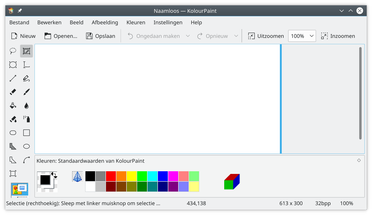The height and width of the screenshot is (215, 372).
Task: Open the color similarity pyramid settings
Action: coord(77,176)
